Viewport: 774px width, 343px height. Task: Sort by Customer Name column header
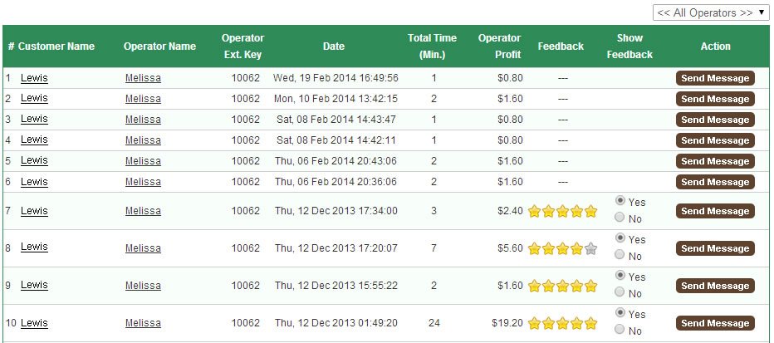point(56,47)
